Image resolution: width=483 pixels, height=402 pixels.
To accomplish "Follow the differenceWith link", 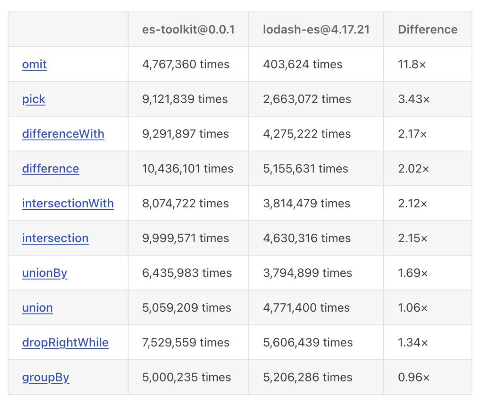I will click(63, 134).
